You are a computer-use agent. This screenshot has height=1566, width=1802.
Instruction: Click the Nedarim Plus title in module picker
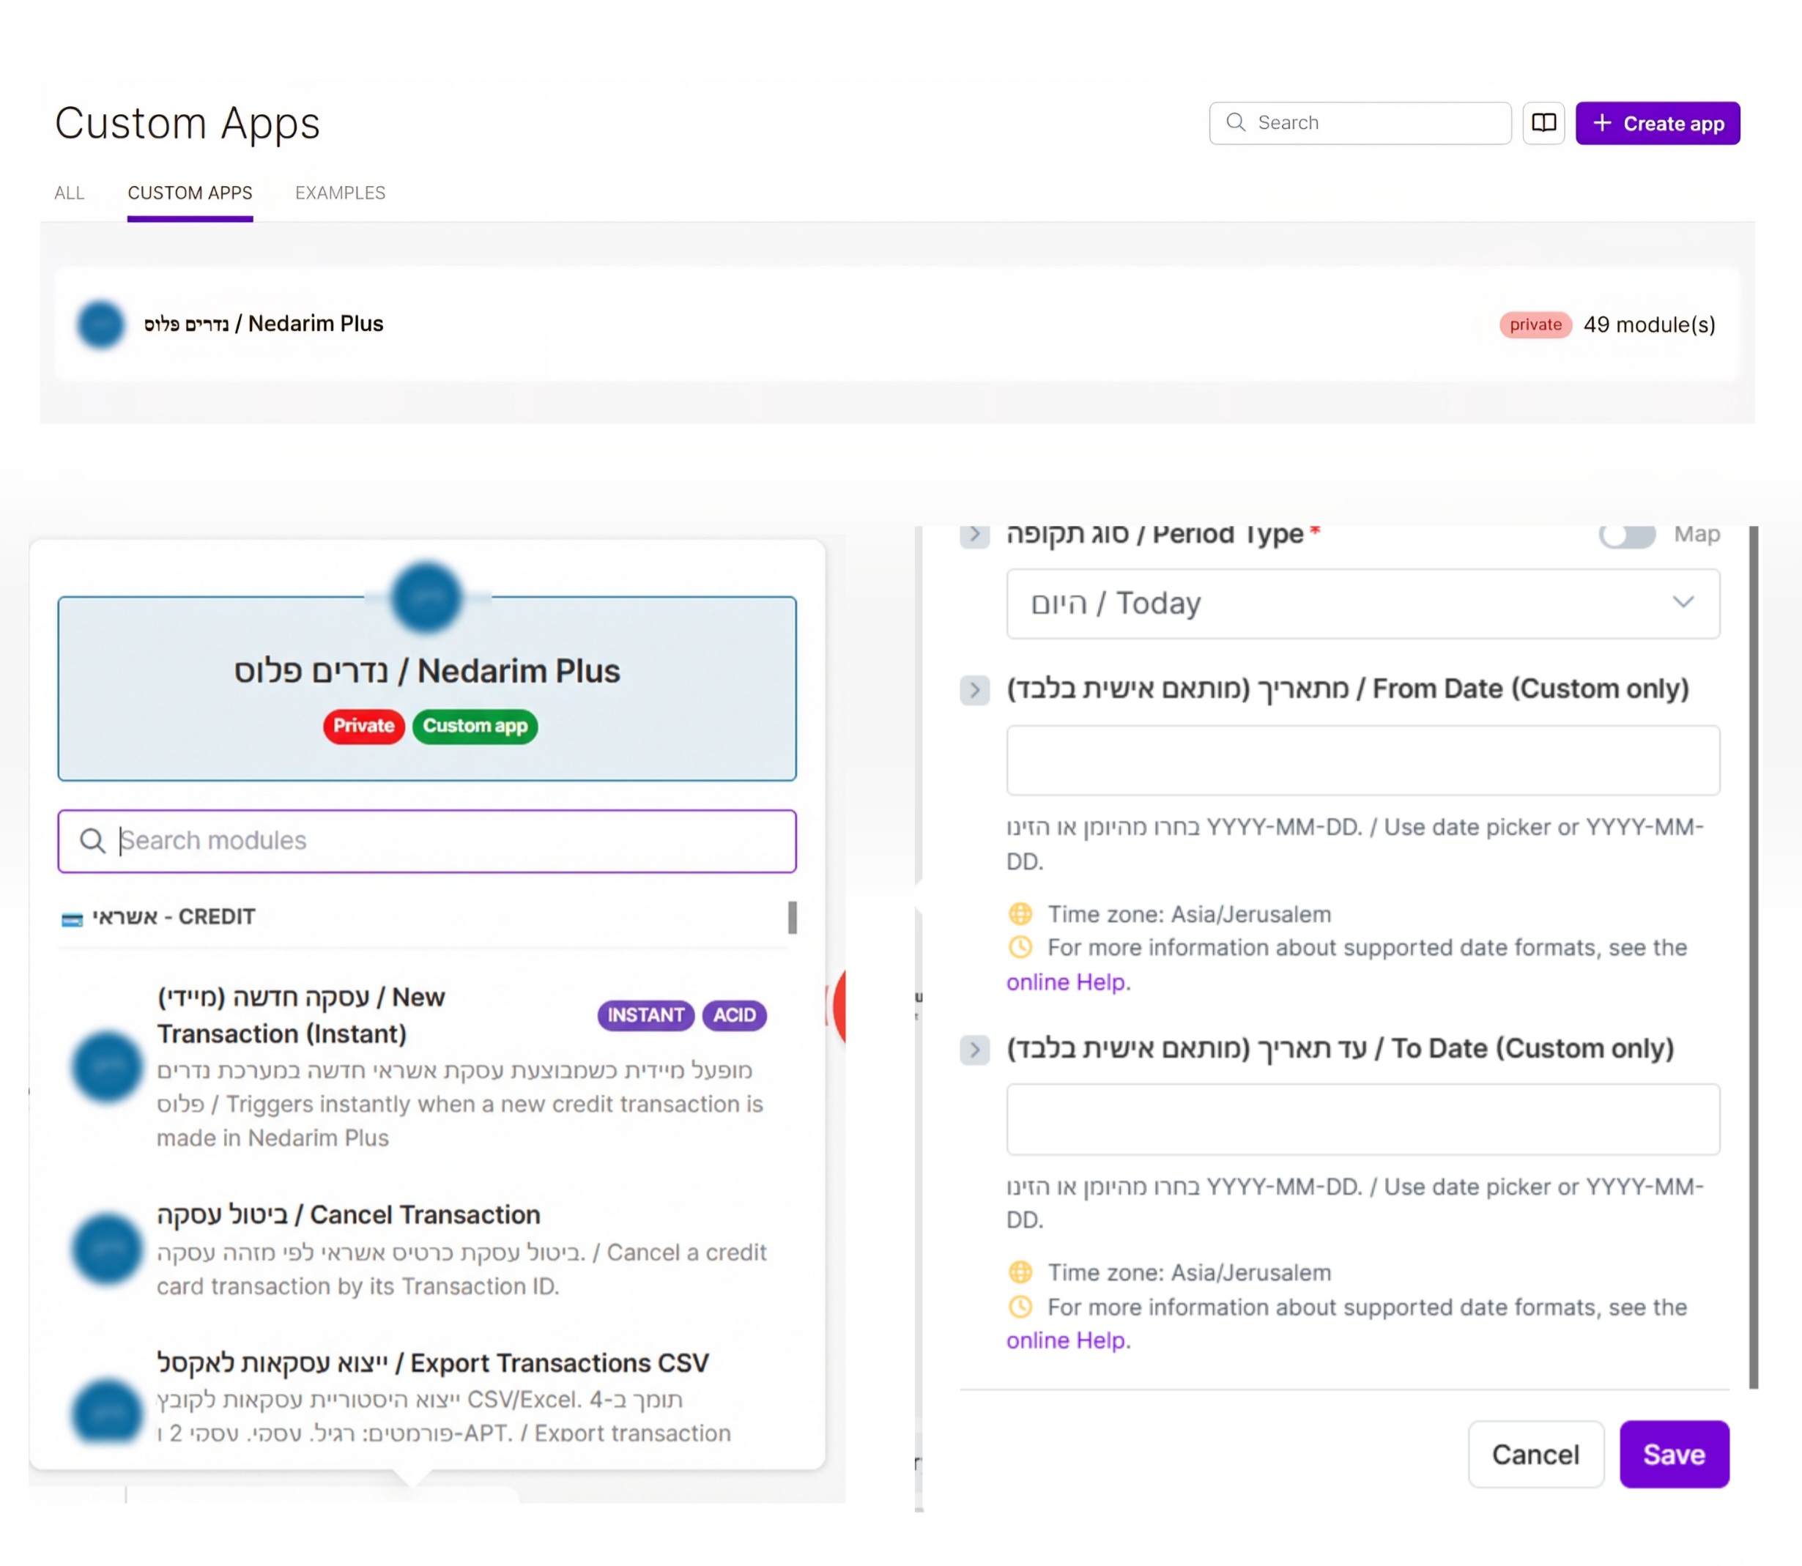(426, 671)
